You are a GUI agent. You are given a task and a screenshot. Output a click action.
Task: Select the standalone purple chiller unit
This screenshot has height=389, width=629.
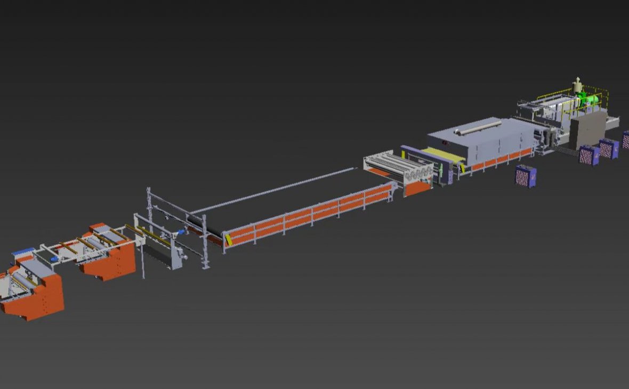526,176
